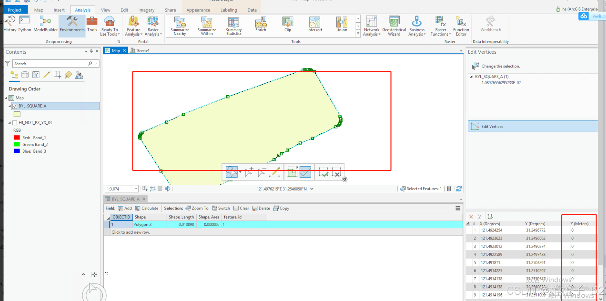Screen dimensions: 606x301
Task: Run the Summarize Within tool
Action: (x=207, y=26)
